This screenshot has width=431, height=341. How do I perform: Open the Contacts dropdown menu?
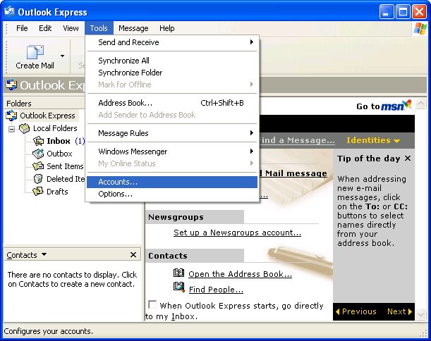(x=44, y=254)
